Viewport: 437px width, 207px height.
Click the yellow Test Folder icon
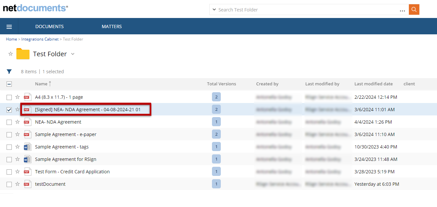[23, 54]
